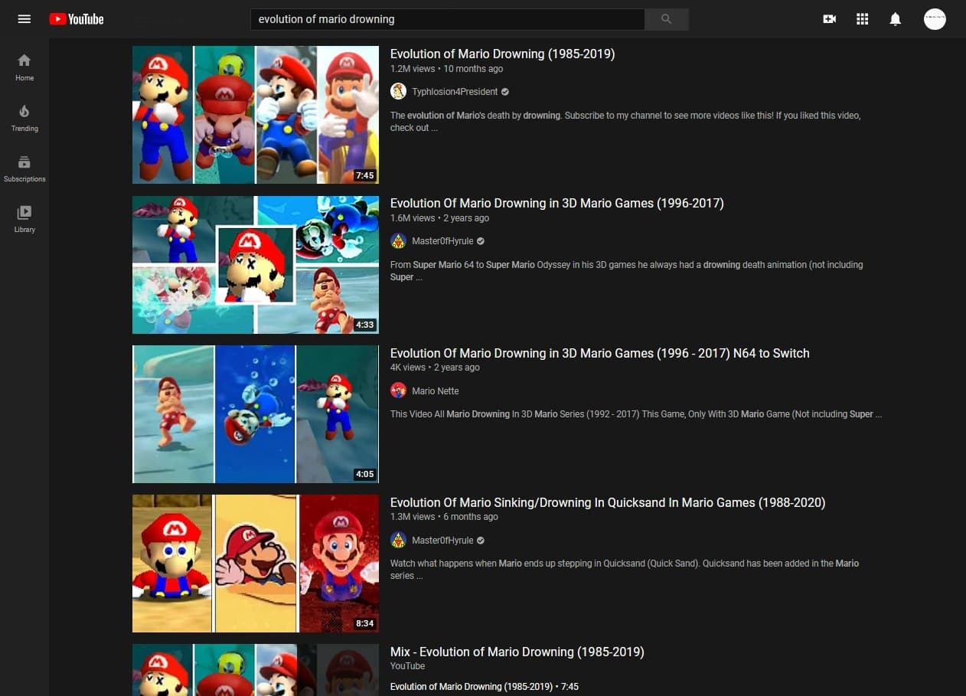
Task: Click '1.2M views • 10 months ago' text
Action: 446,69
